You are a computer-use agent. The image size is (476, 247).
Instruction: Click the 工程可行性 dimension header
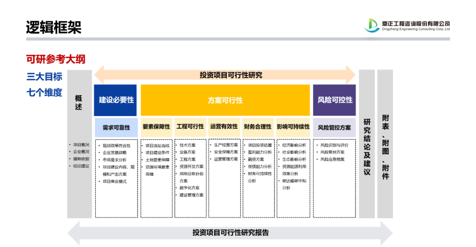click(x=190, y=127)
